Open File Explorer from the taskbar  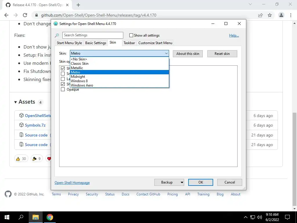pyautogui.click(x=35, y=217)
